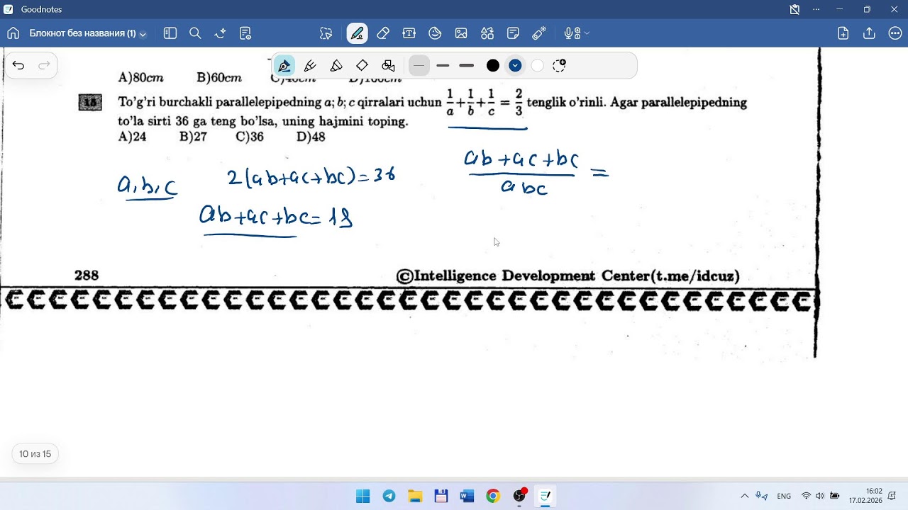Expand the audio recording options chevron
Image resolution: width=908 pixels, height=510 pixels.
click(x=587, y=33)
